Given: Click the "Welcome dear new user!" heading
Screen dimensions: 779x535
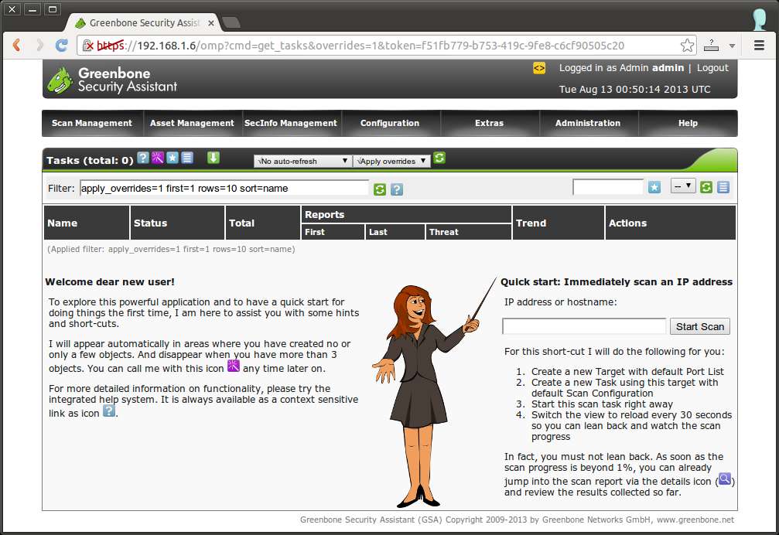Looking at the screenshot, I should (x=110, y=282).
